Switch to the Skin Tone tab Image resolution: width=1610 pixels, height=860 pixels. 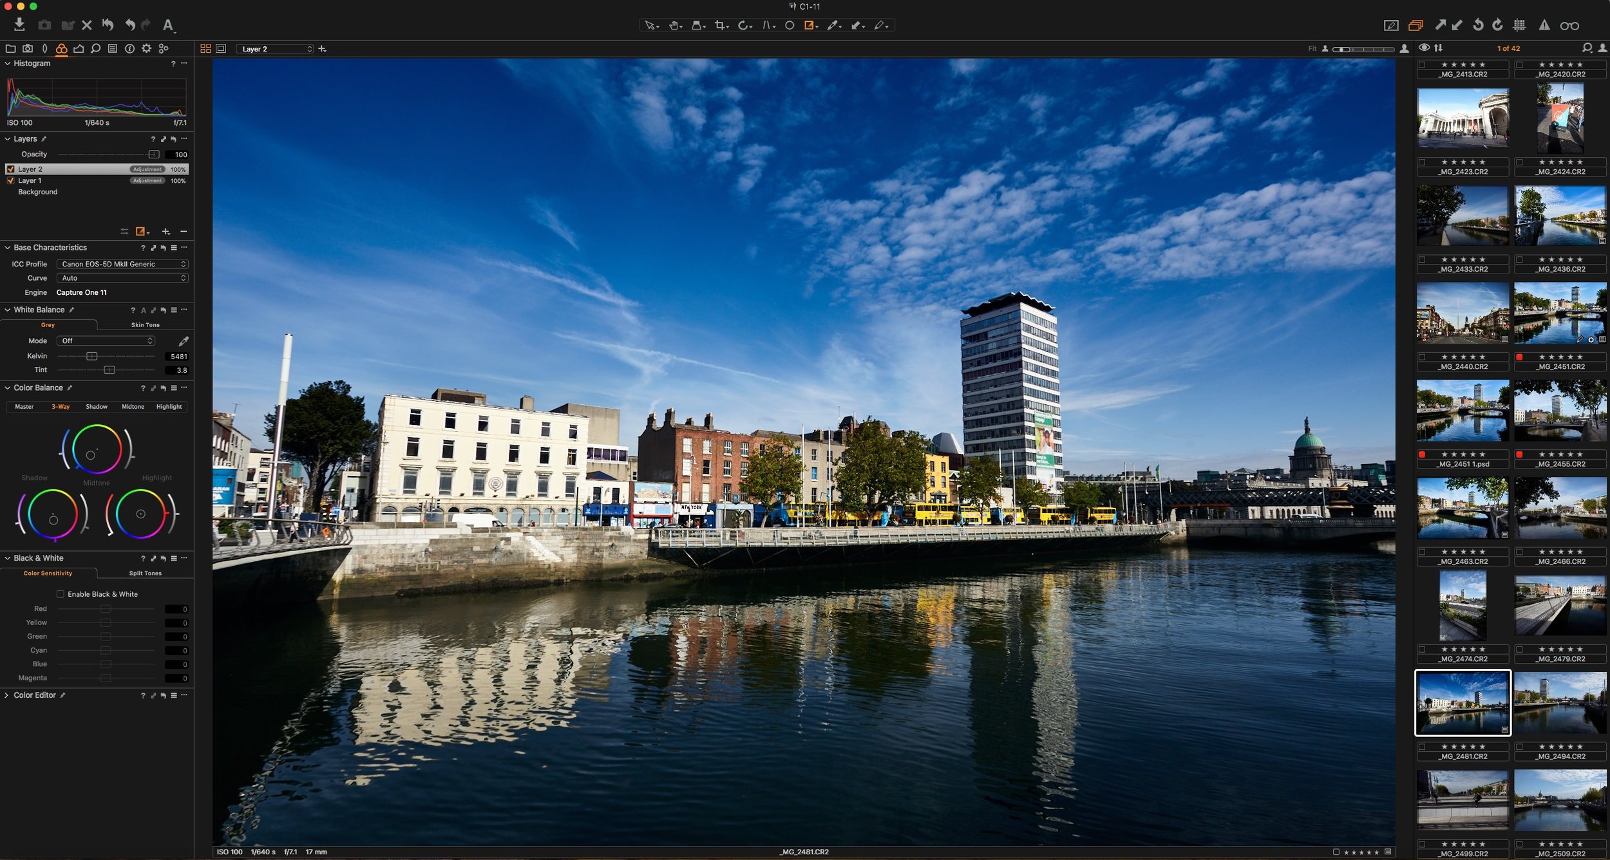[x=145, y=325]
